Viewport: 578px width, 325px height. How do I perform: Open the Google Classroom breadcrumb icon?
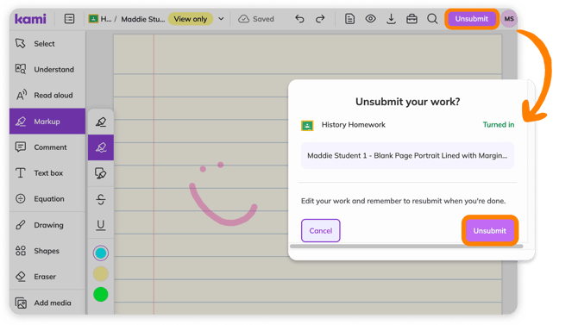click(93, 18)
